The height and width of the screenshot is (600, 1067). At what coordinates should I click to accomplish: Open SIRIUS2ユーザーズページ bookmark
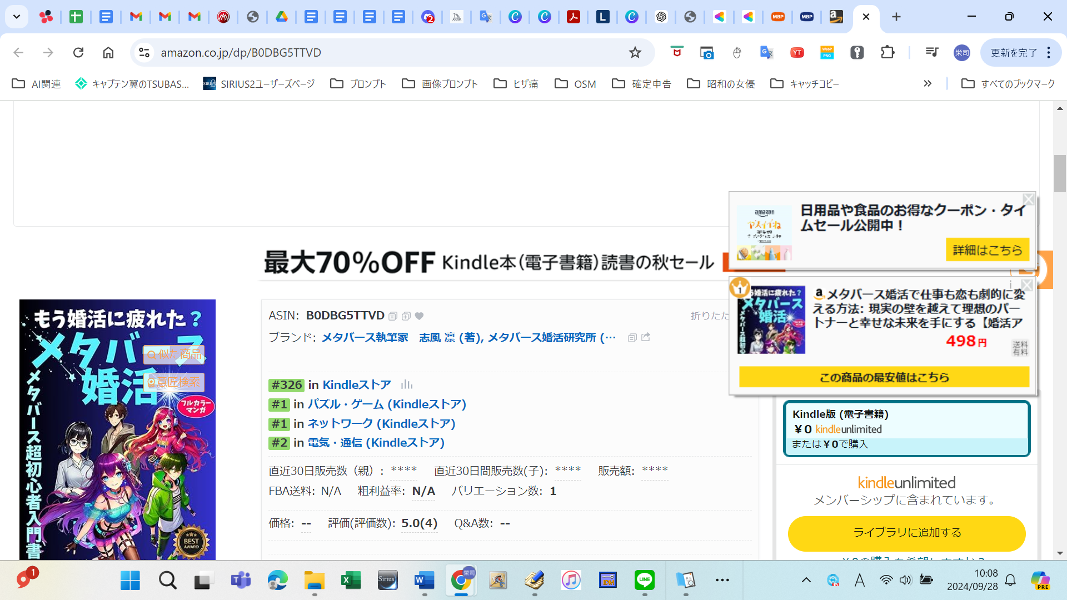(x=258, y=83)
